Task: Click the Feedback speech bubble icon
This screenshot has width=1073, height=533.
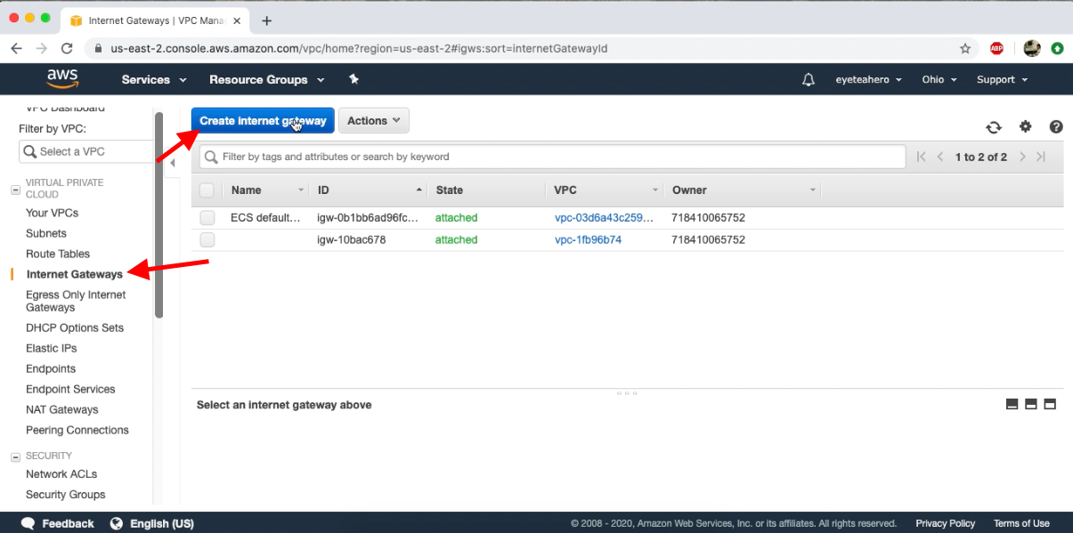Action: tap(28, 523)
